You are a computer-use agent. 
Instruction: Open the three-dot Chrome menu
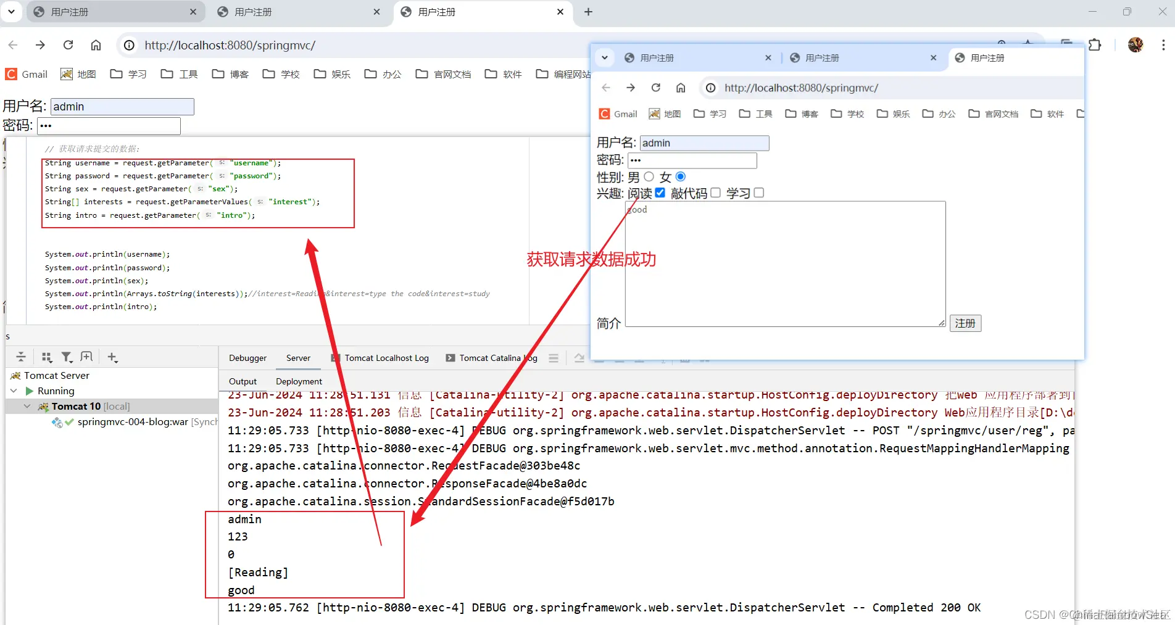tap(1163, 44)
